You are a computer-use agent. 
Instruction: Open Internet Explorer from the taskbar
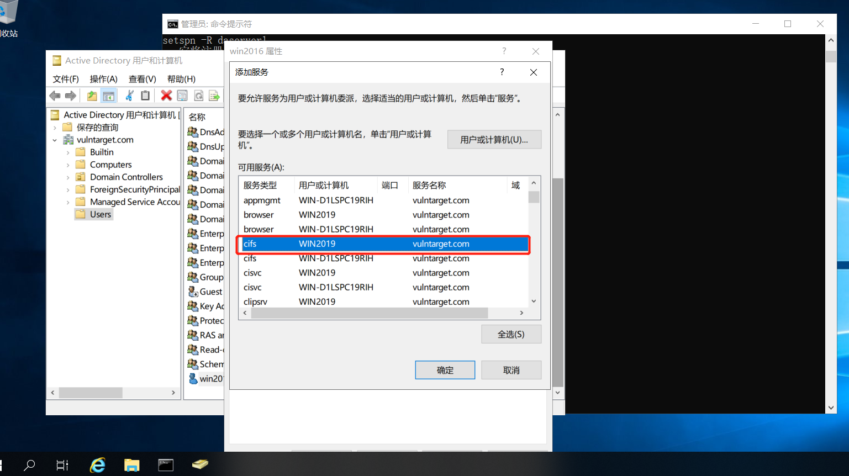(x=98, y=465)
